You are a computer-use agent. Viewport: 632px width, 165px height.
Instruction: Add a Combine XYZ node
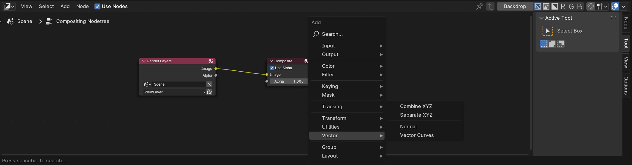425,106
